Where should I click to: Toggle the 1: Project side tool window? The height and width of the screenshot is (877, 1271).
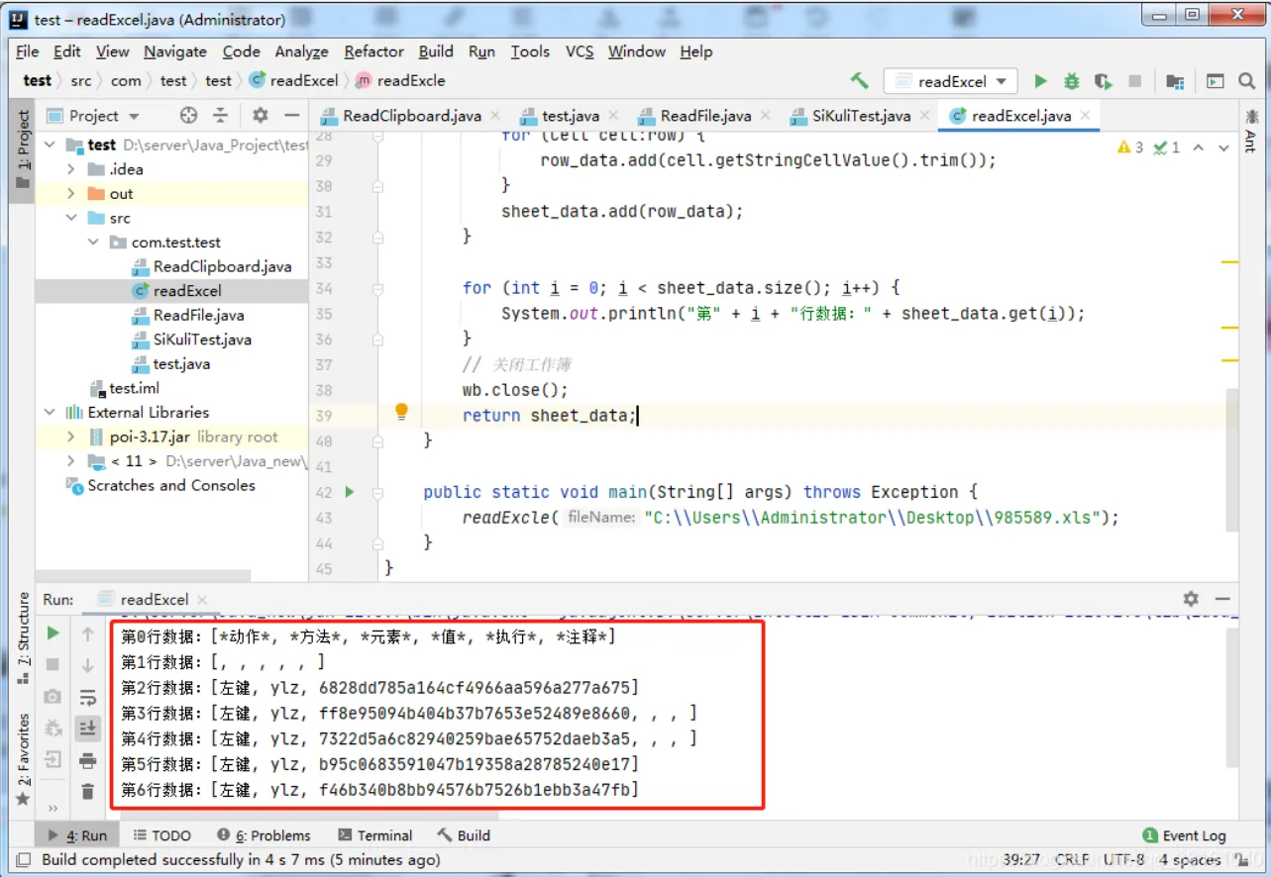click(x=23, y=149)
